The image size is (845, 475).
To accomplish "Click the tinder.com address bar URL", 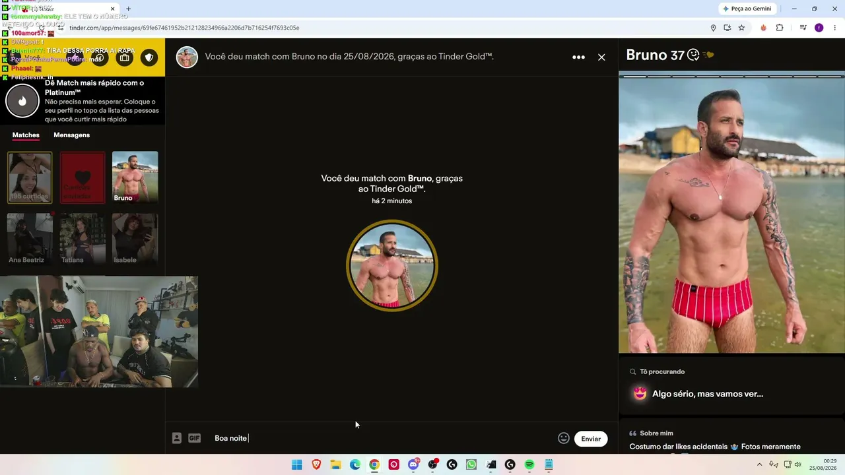I will click(184, 28).
